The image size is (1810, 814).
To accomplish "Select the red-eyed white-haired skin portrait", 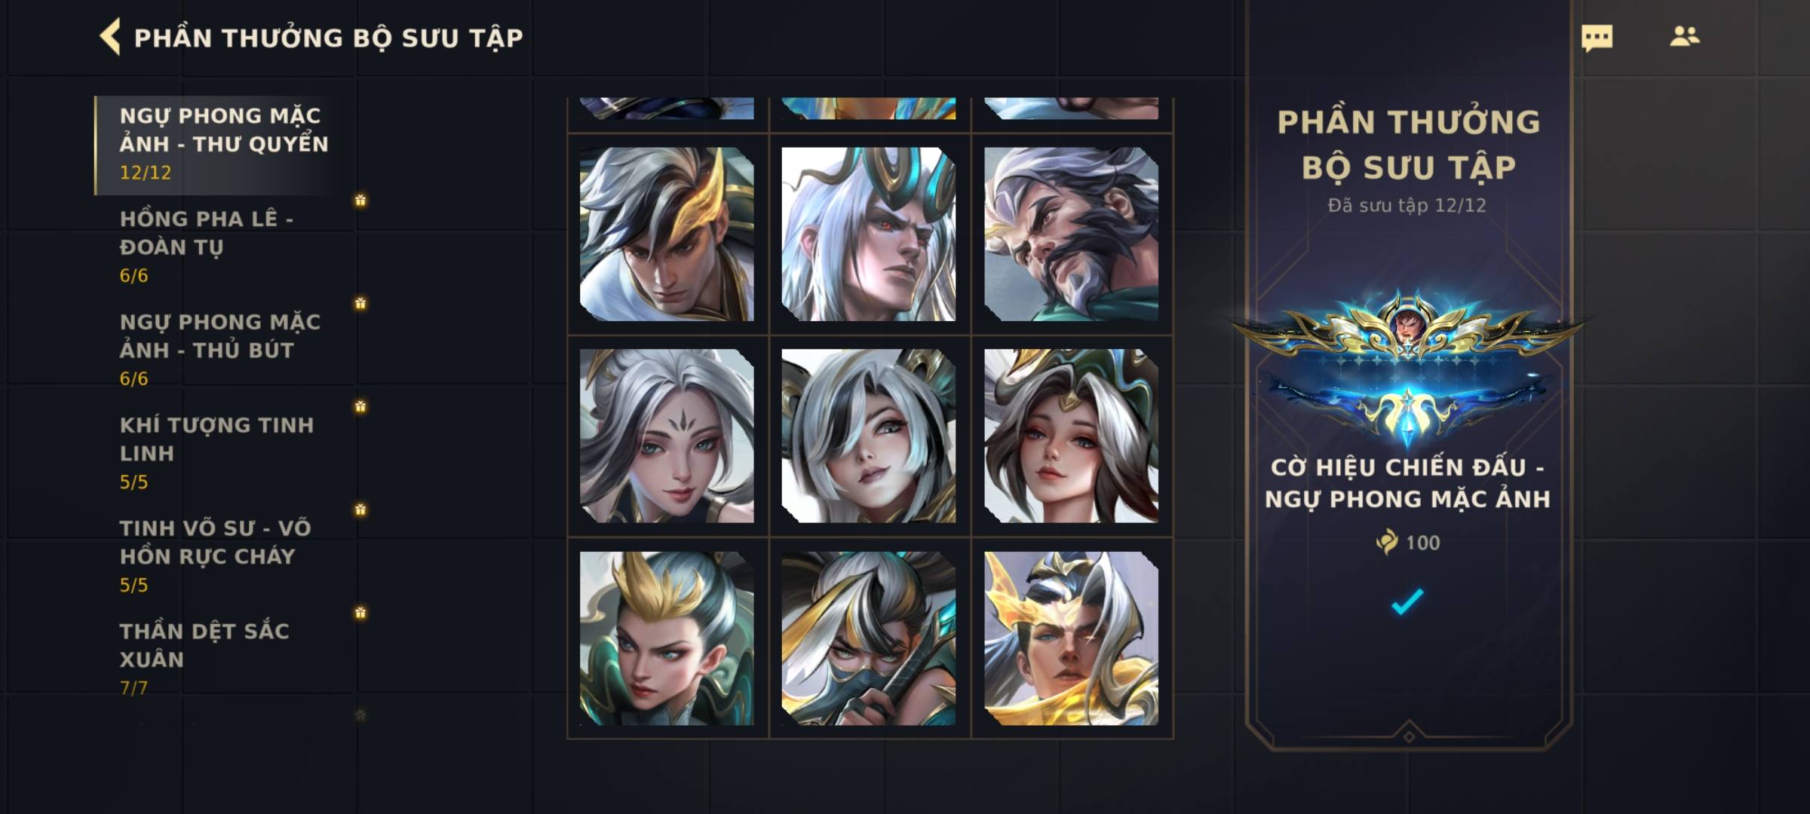I will point(869,234).
